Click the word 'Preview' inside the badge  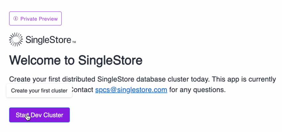click(x=48, y=19)
